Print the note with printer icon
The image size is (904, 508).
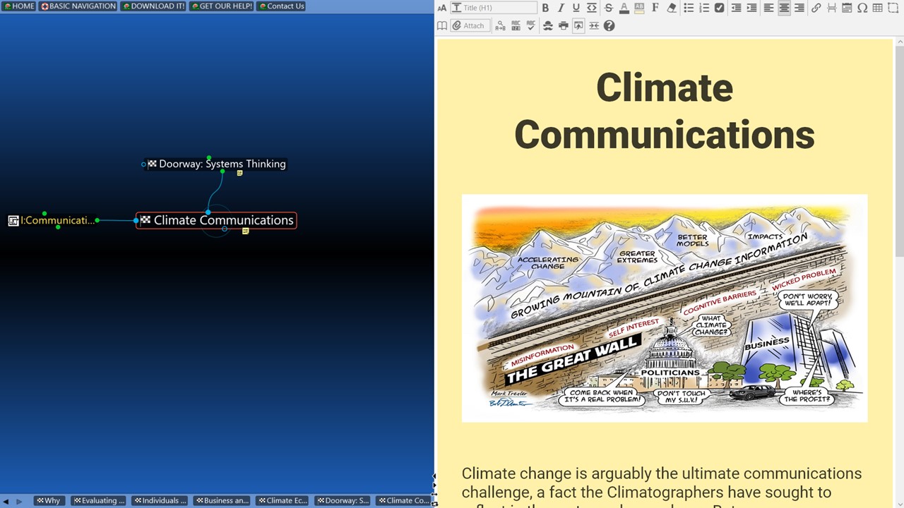click(x=563, y=25)
